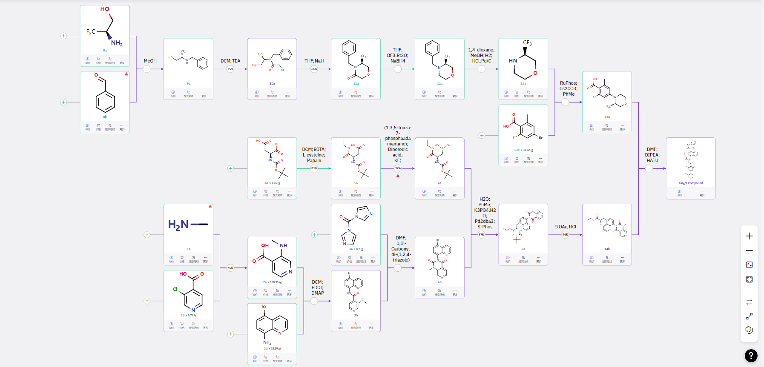
Task: Click the swap arrows icon in right toolbar
Action: click(x=749, y=302)
